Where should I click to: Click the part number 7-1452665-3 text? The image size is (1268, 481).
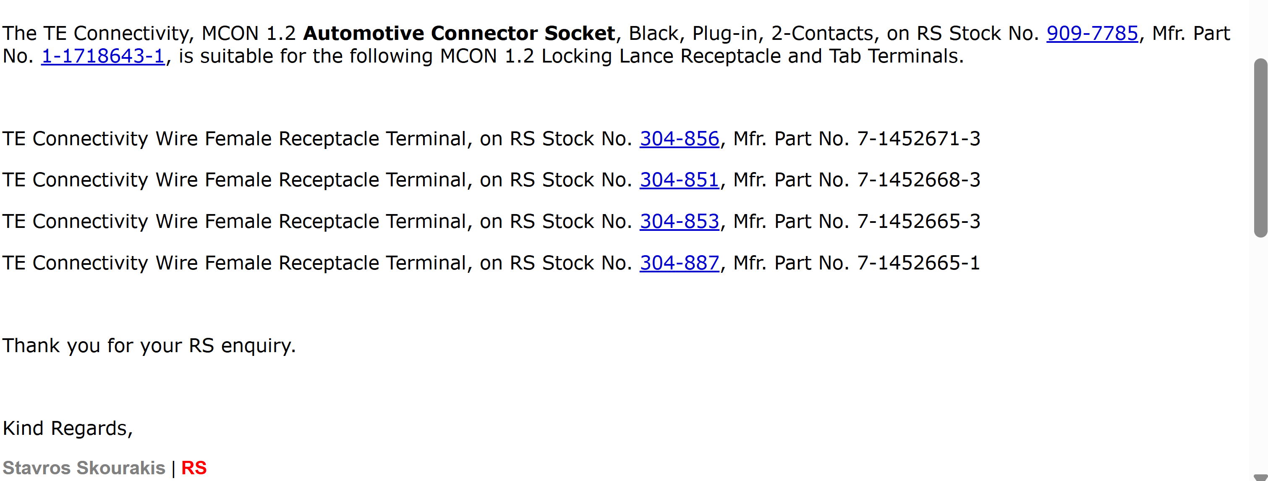(x=918, y=222)
